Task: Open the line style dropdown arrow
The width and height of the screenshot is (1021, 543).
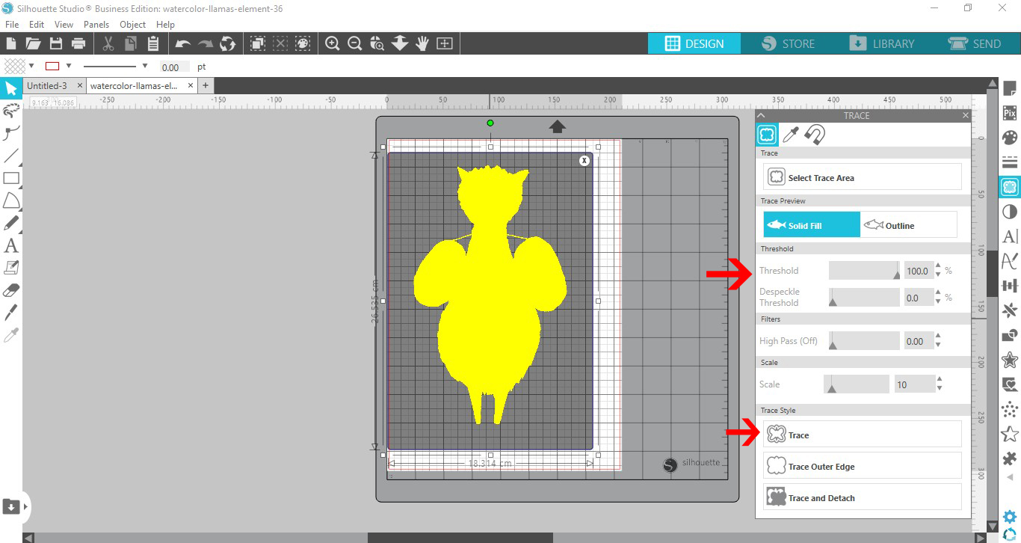Action: pos(144,66)
